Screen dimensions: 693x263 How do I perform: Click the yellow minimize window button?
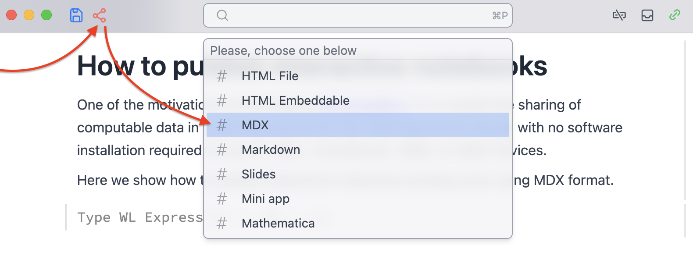pyautogui.click(x=29, y=15)
